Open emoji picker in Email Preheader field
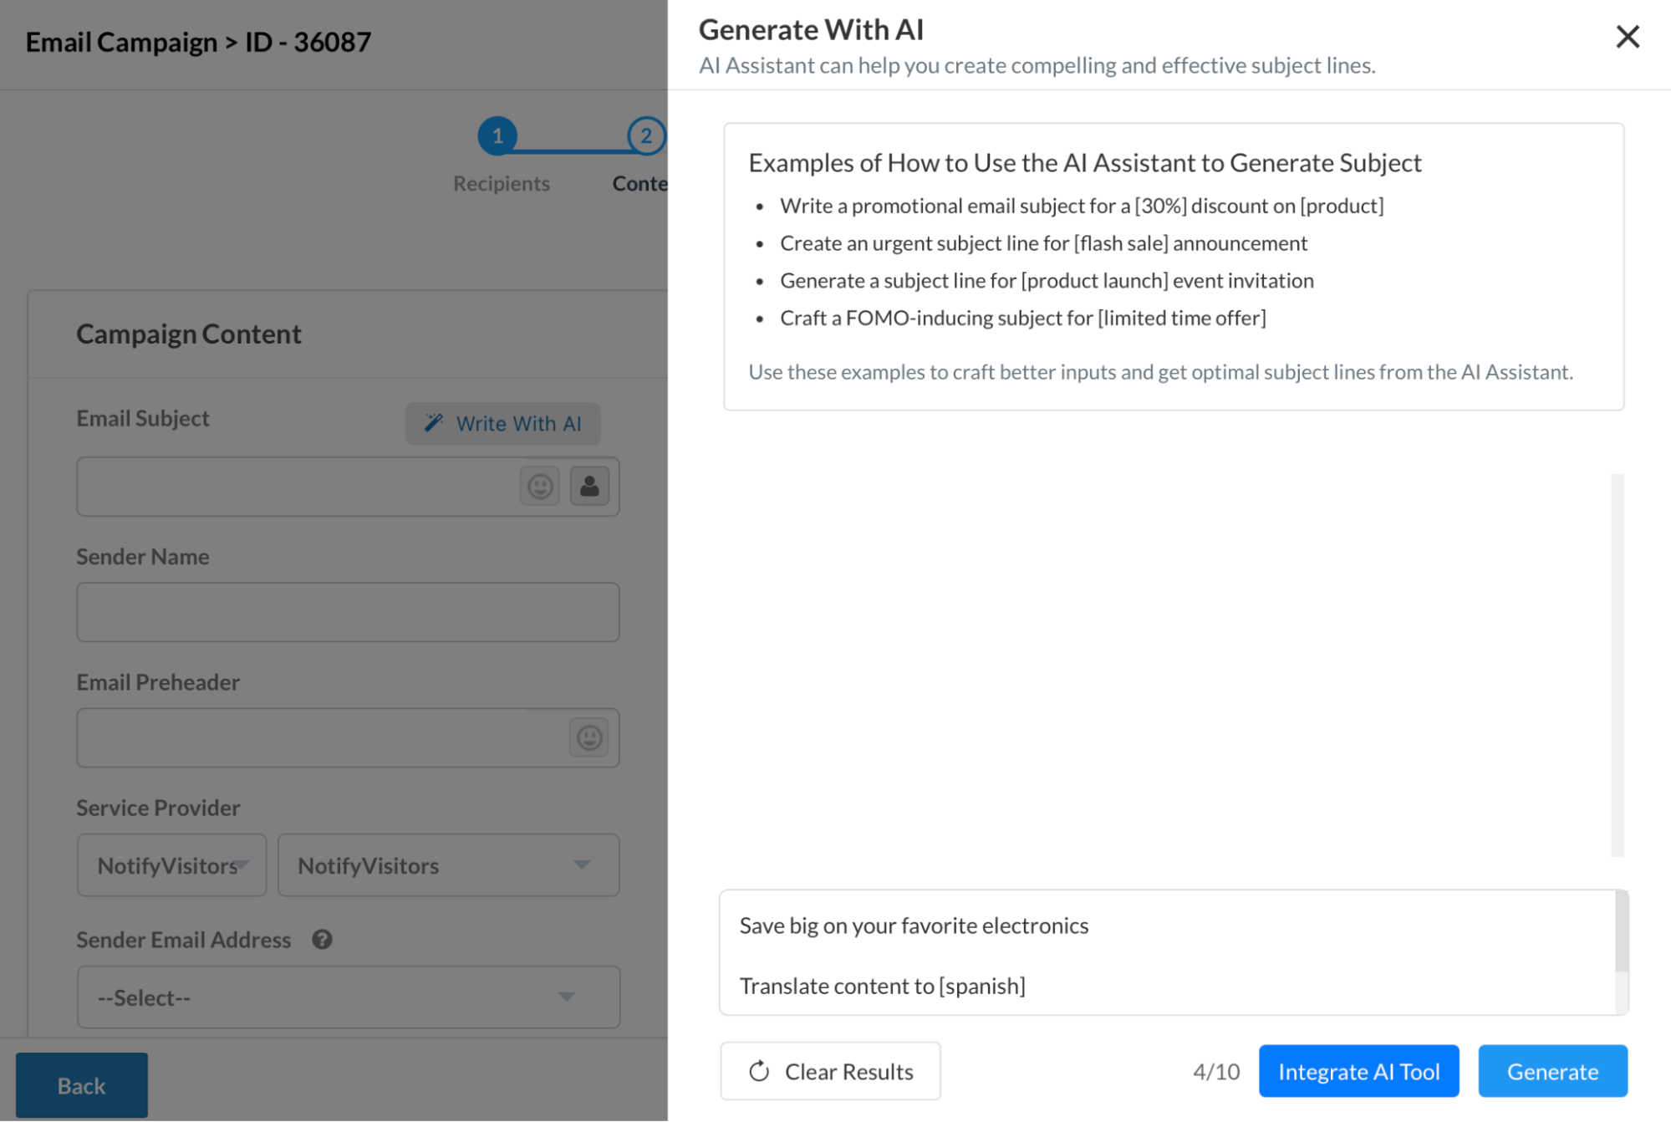The image size is (1671, 1122). pos(589,737)
